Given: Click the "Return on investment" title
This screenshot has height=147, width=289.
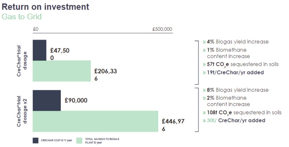Looking at the screenshot, I should (x=46, y=7).
